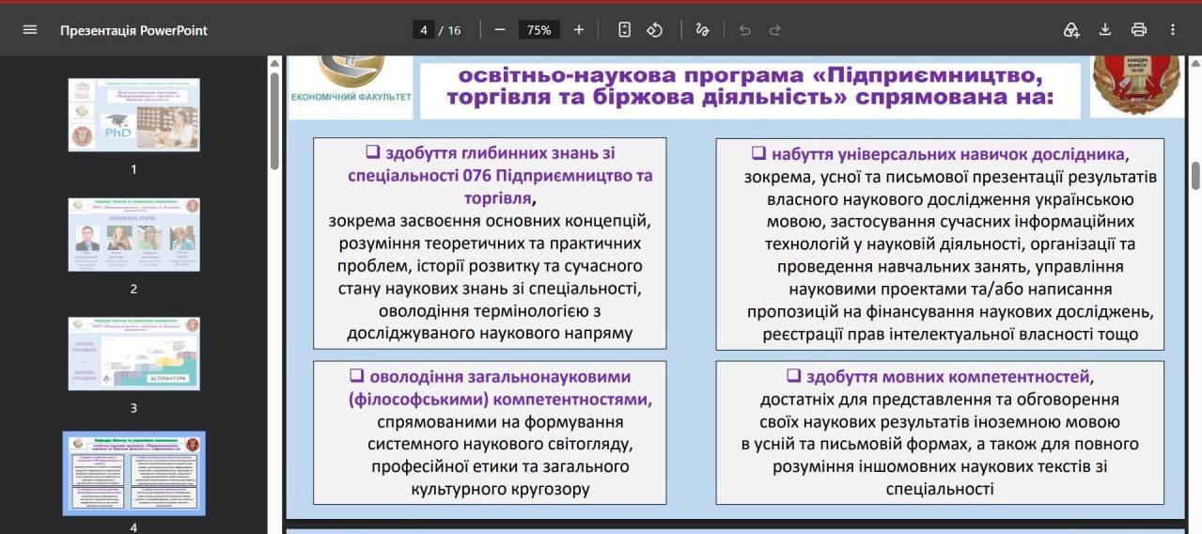The width and height of the screenshot is (1202, 534).
Task: Click the text 'культурного кругозору'
Action: [x=500, y=489]
